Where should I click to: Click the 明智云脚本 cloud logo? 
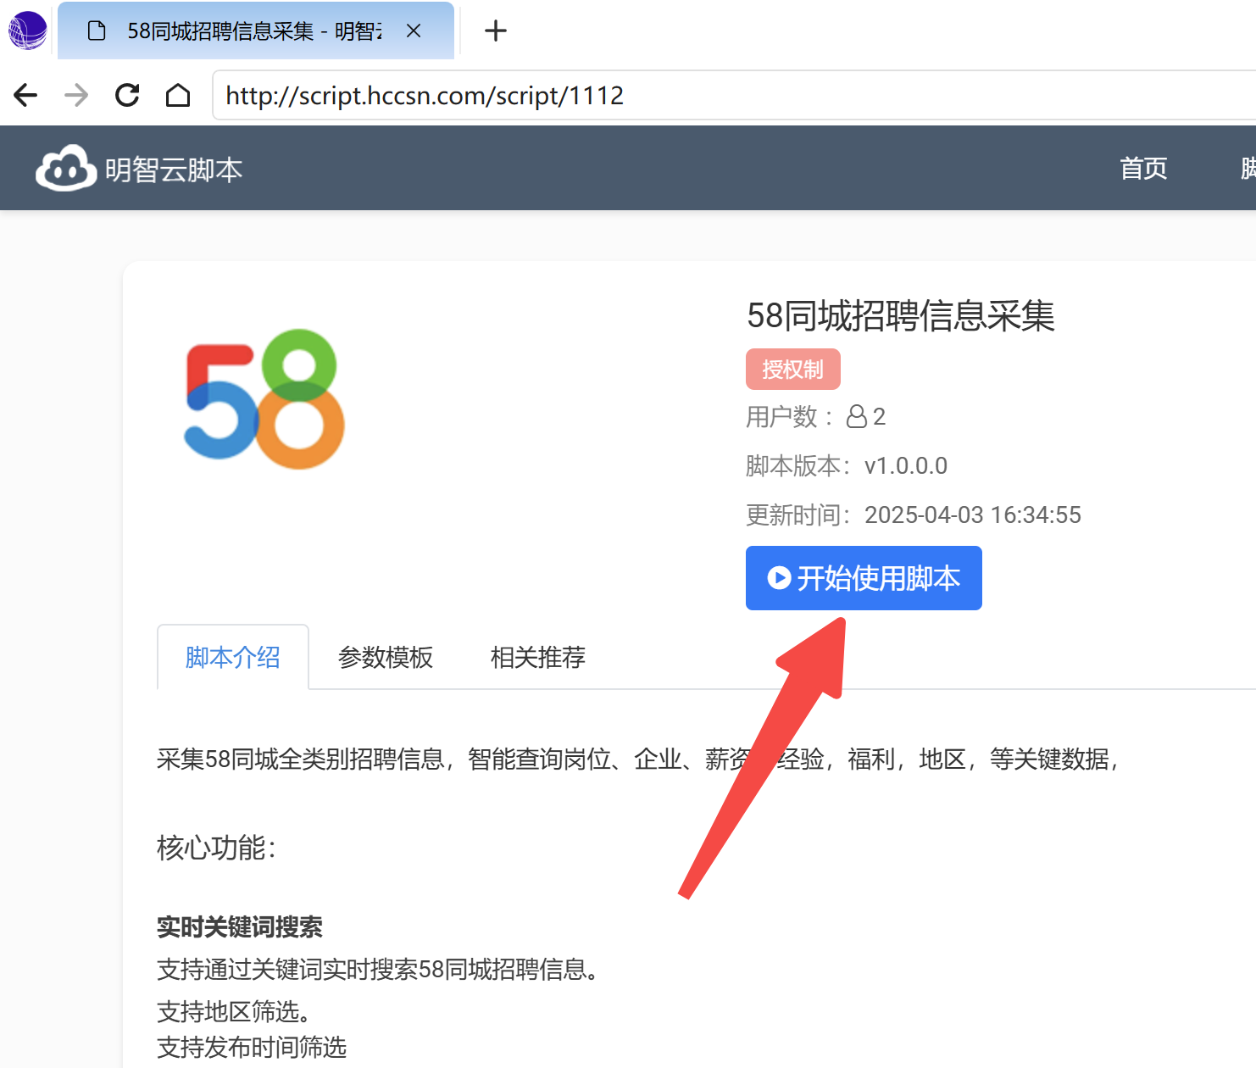point(66,168)
